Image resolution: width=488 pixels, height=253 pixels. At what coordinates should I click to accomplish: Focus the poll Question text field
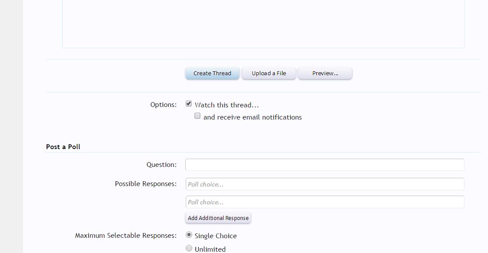point(324,165)
